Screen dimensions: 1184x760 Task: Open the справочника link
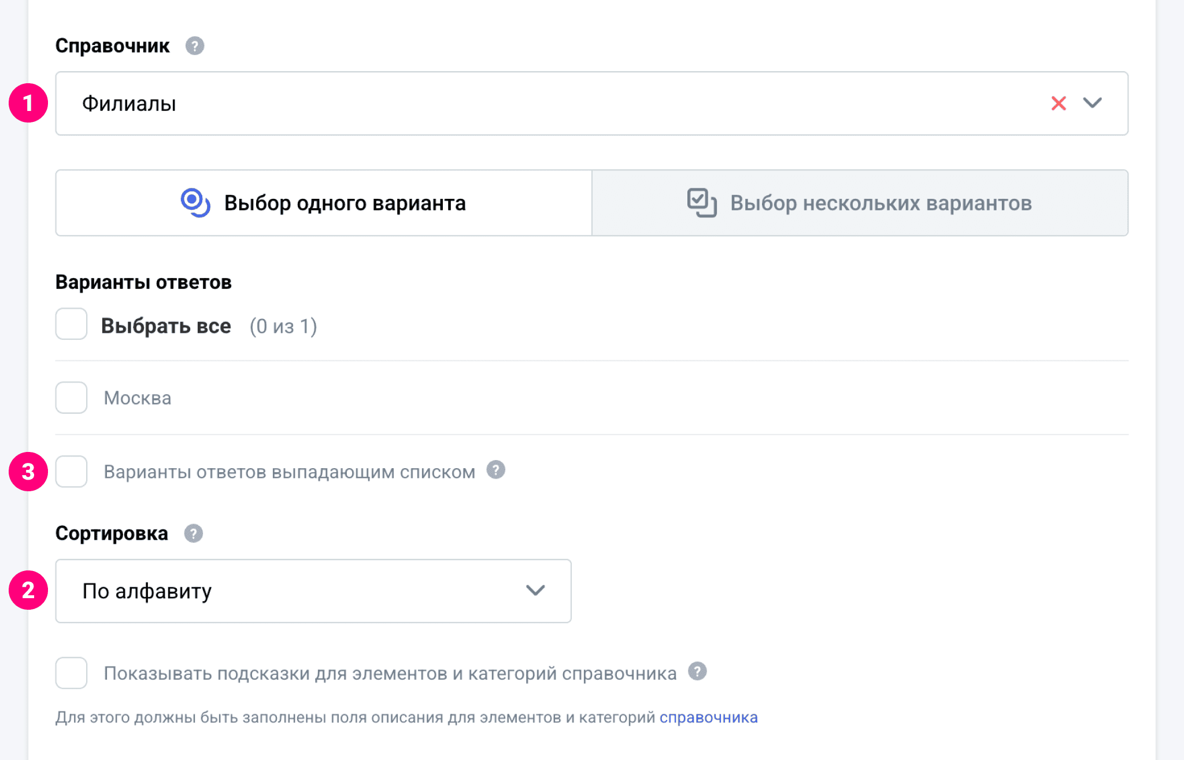click(708, 717)
